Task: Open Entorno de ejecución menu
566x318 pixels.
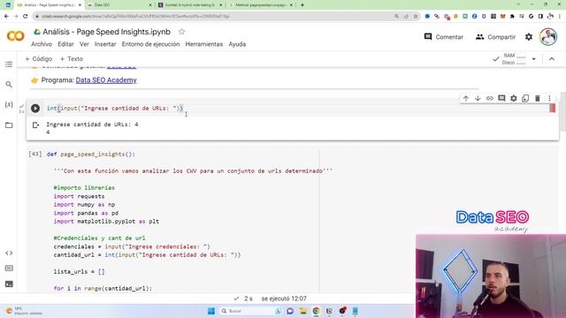Action: [x=150, y=44]
